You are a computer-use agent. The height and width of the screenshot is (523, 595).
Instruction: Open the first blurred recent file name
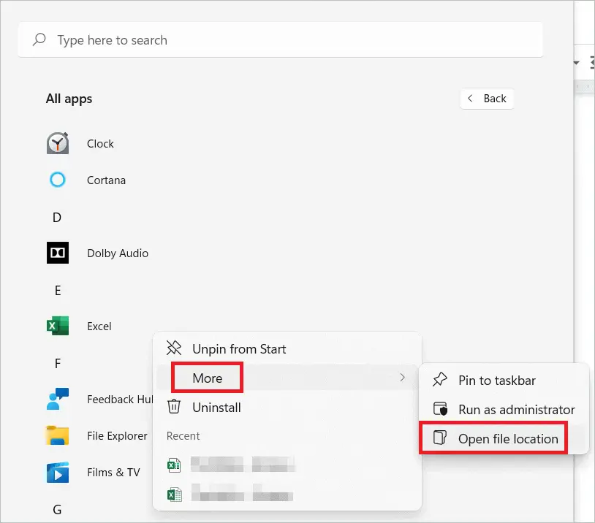click(x=243, y=465)
